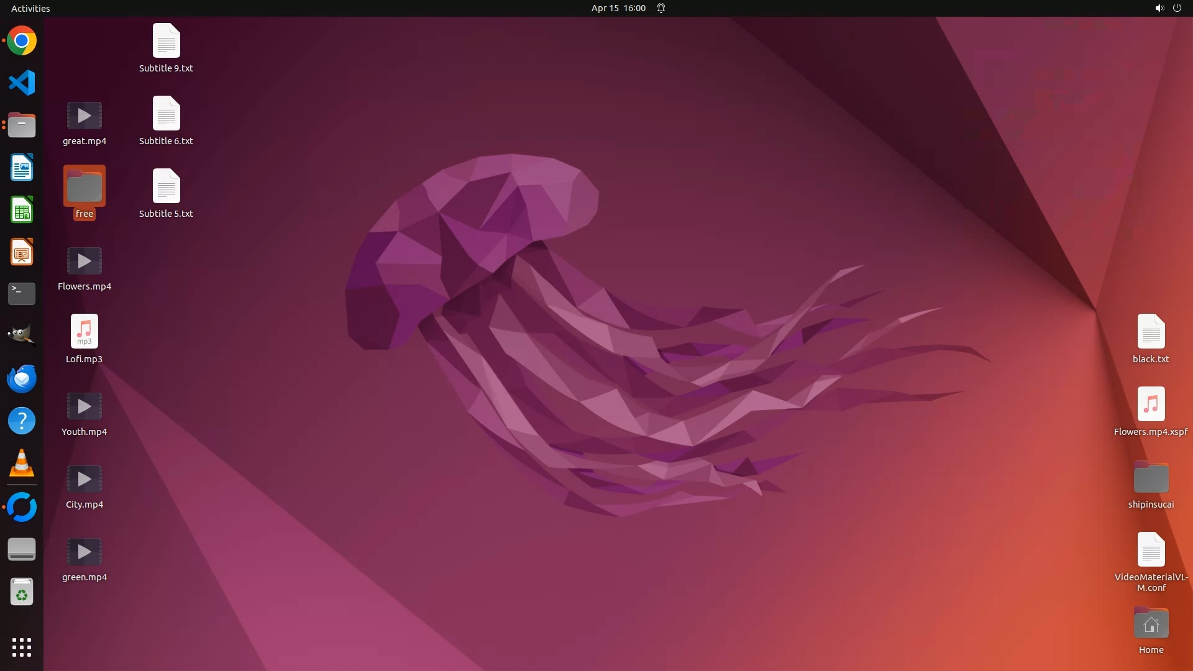Click Activities in the top bar

[30, 8]
